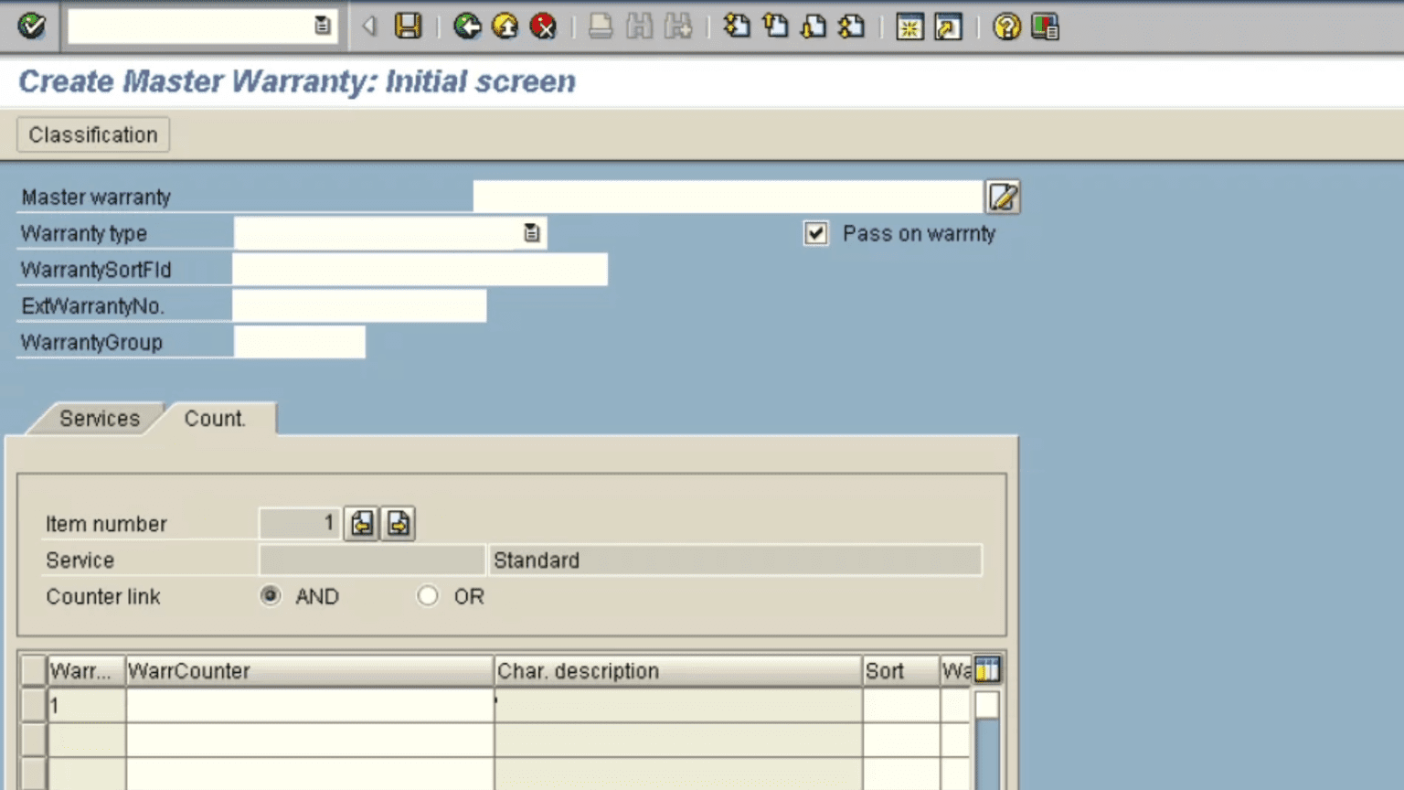Click the Customize Local Layout icon
Image resolution: width=1404 pixels, height=790 pixels.
tap(1045, 27)
